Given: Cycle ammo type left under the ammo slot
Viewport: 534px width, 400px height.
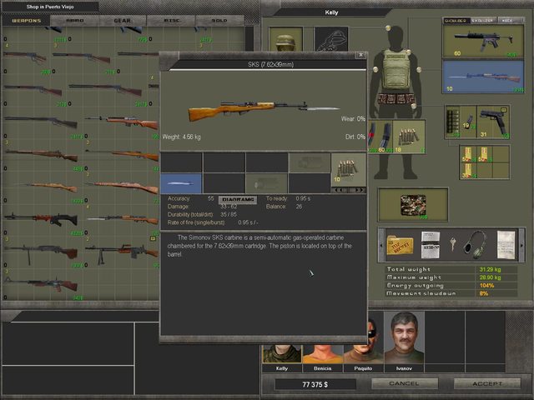Looking at the screenshot, I should [340, 190].
